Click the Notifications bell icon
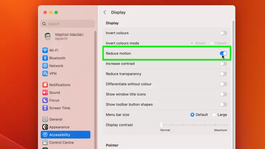Viewport: 265px width, 149px height. (x=45, y=85)
